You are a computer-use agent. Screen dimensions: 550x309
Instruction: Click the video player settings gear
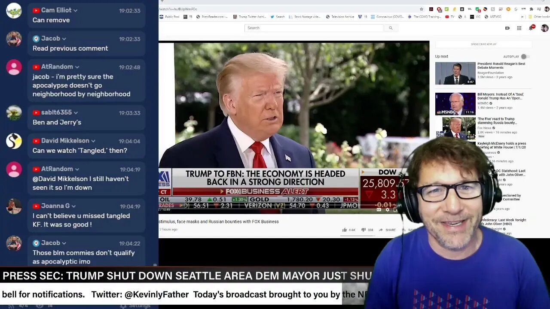tap(388, 210)
